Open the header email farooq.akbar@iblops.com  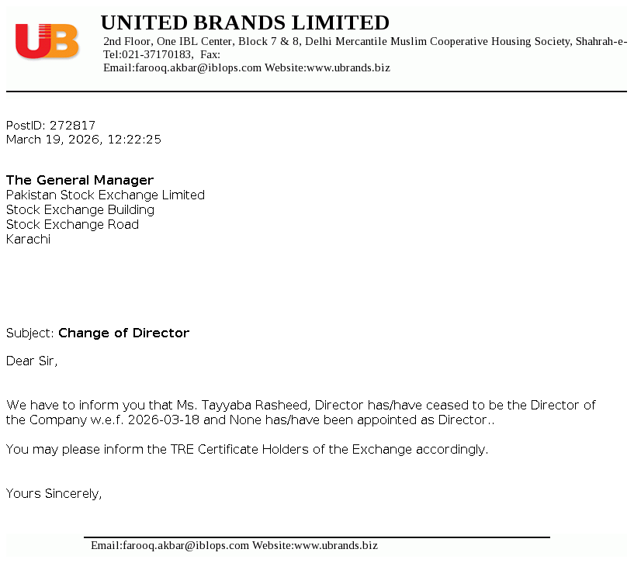click(197, 68)
